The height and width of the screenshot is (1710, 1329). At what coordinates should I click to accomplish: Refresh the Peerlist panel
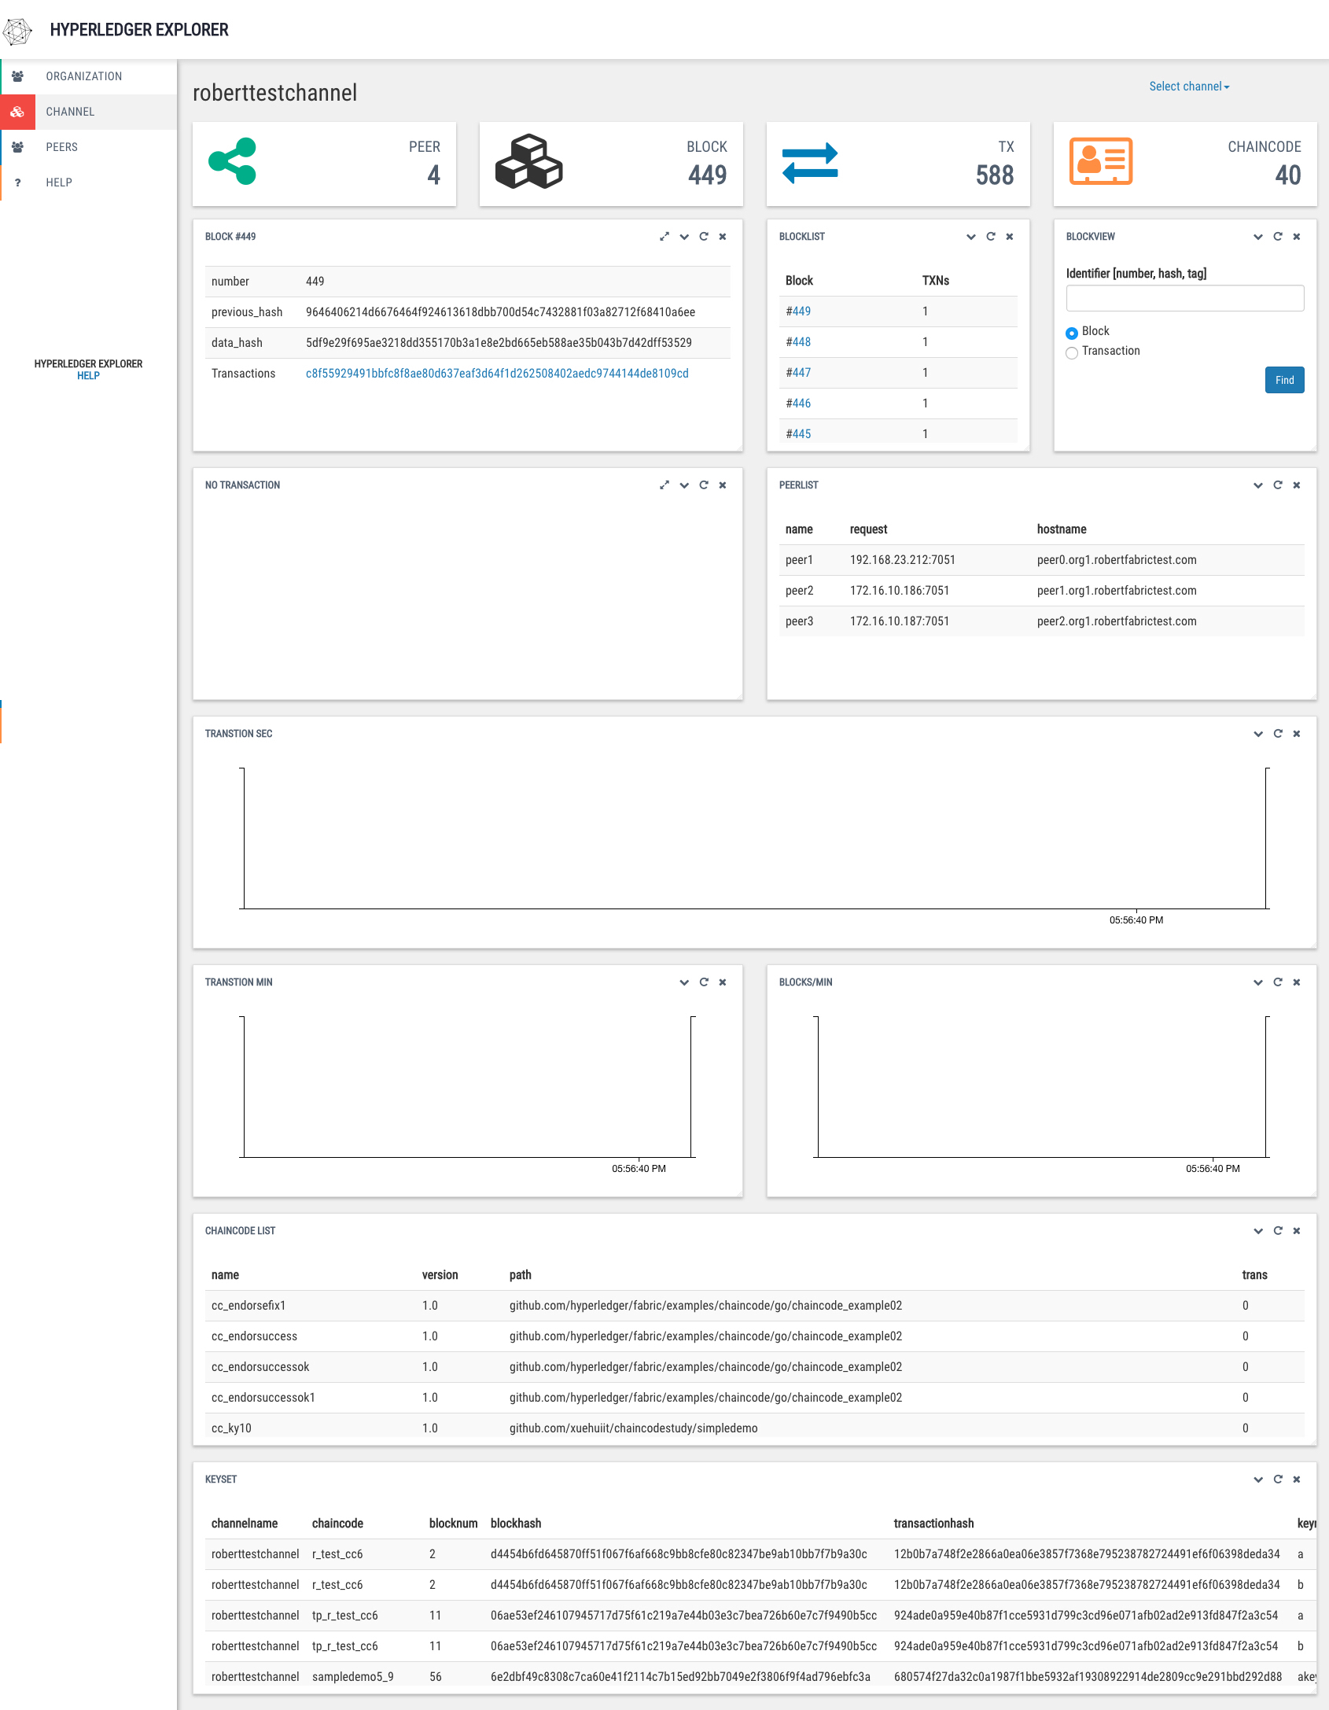tap(1278, 485)
